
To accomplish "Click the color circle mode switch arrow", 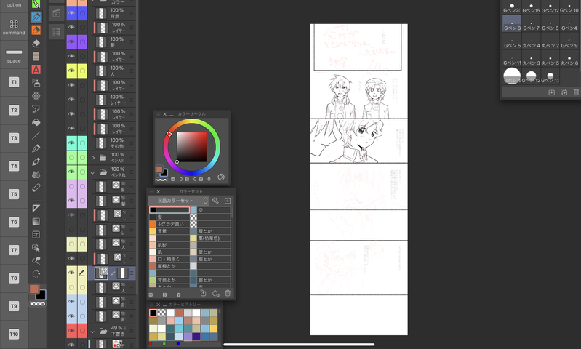I will click(221, 177).
